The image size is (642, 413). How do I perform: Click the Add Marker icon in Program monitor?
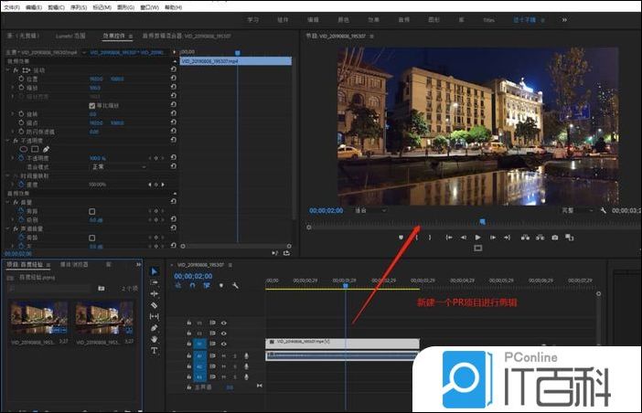coord(401,238)
